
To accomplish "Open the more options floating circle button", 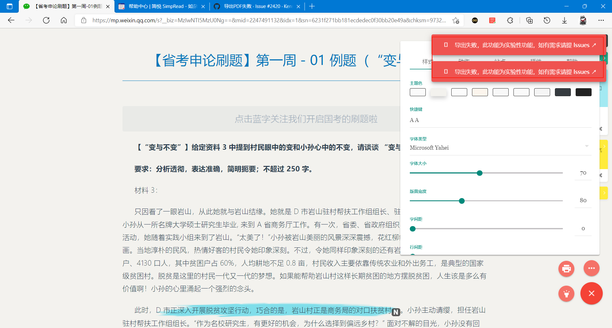I will tap(592, 268).
